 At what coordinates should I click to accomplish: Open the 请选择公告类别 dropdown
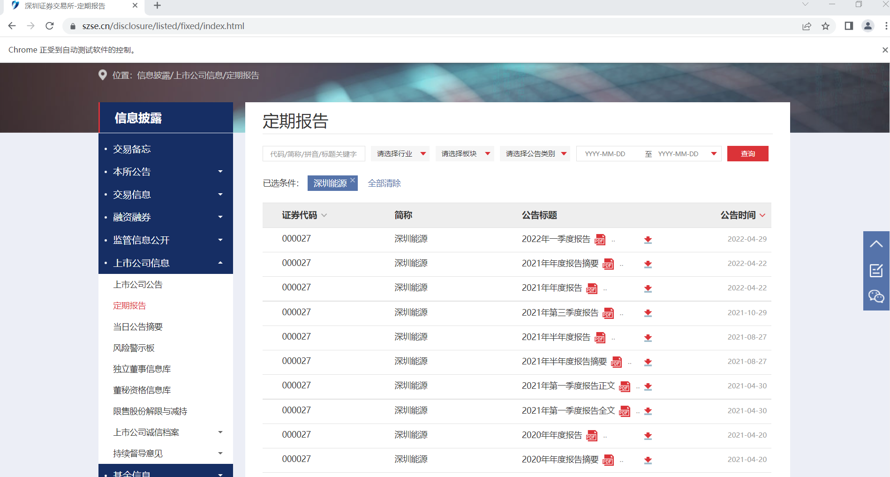coord(535,154)
